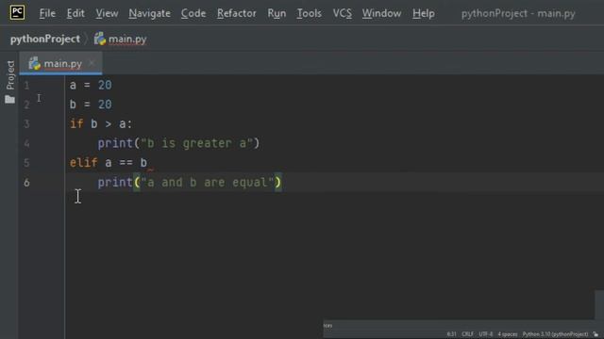Open the Code menu
604x339 pixels.
193,13
